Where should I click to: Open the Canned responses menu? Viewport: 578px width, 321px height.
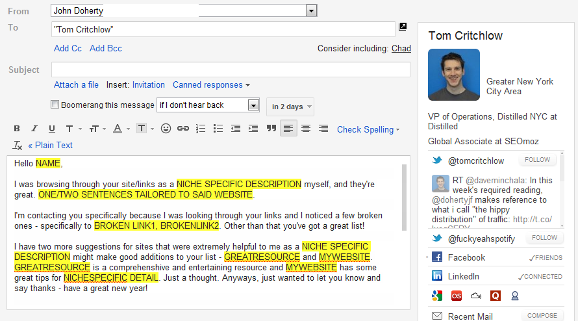point(211,84)
